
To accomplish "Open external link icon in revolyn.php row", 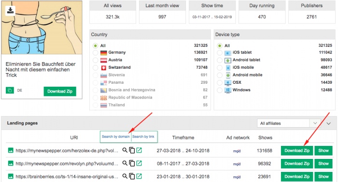I will pyautogui.click(x=139, y=163).
